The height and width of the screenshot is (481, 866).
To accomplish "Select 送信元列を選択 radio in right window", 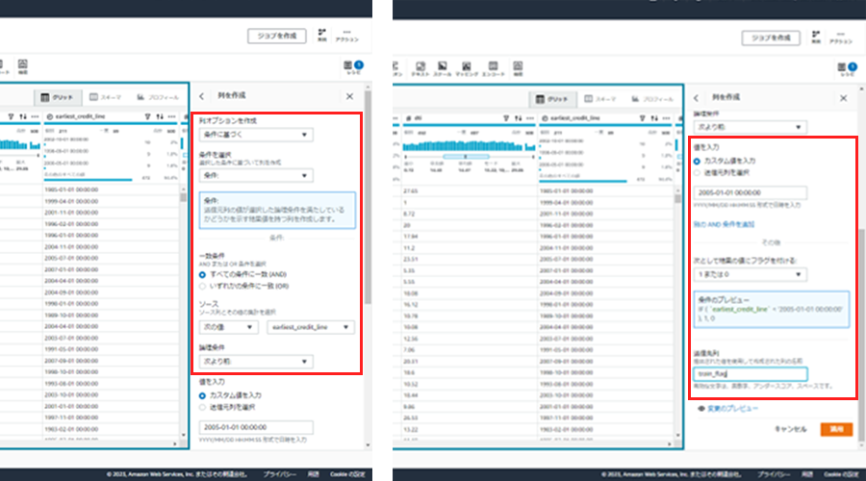I will 697,173.
